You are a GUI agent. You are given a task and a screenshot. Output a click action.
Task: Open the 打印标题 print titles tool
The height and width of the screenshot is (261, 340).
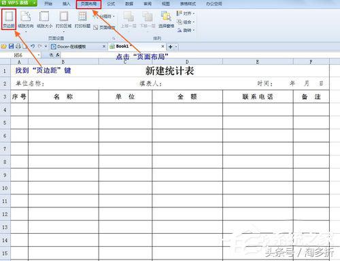(x=82, y=20)
